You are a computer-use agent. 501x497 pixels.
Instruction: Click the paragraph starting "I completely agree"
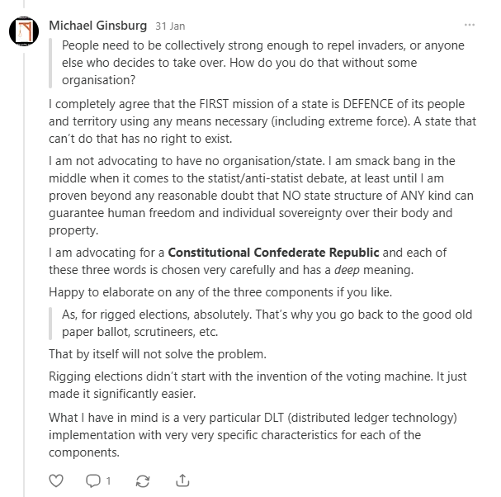click(x=268, y=121)
